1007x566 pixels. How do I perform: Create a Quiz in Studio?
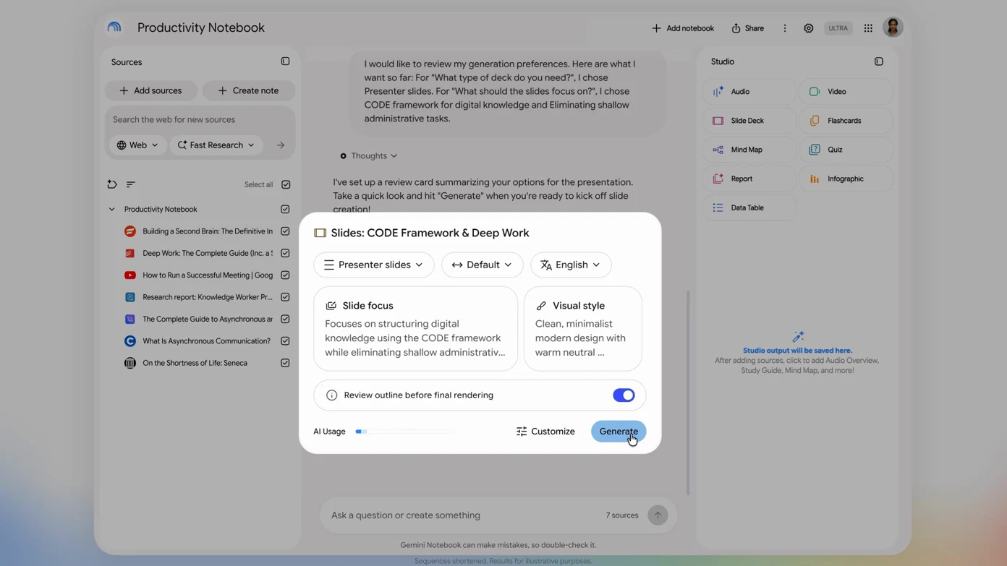coord(846,150)
